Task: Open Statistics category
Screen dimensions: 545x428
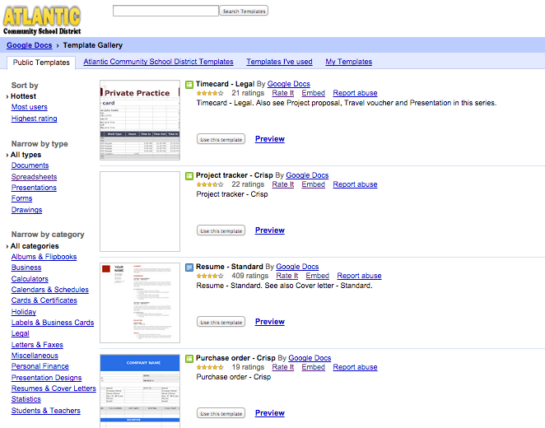Action: [x=26, y=399]
